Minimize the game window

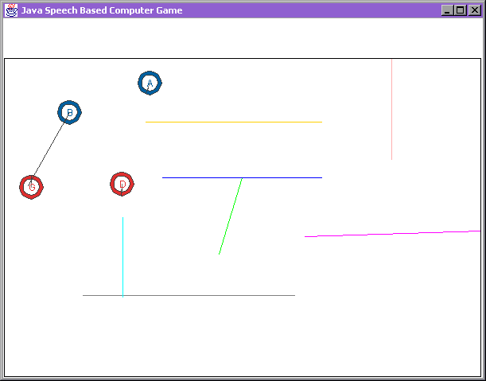click(447, 10)
